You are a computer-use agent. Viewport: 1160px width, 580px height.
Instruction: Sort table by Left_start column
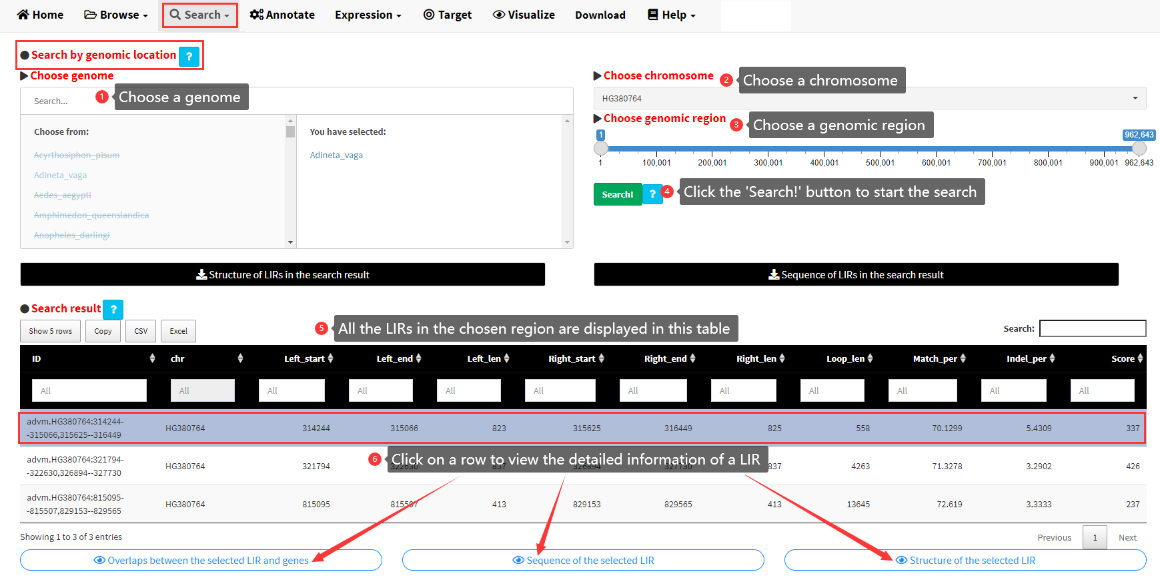click(x=308, y=358)
